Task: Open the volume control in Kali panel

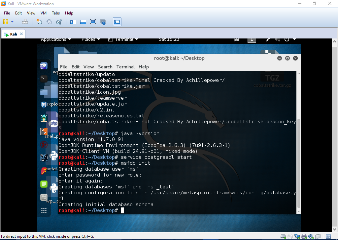Action: click(x=277, y=40)
